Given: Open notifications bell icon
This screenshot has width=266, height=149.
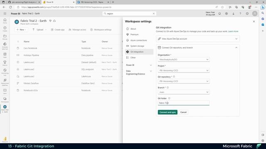Looking at the screenshot, I should click(219, 14).
